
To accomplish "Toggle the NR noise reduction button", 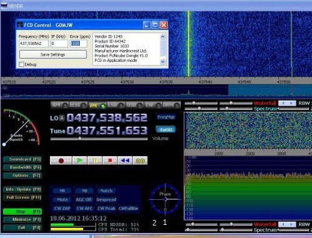I will pos(62,191).
